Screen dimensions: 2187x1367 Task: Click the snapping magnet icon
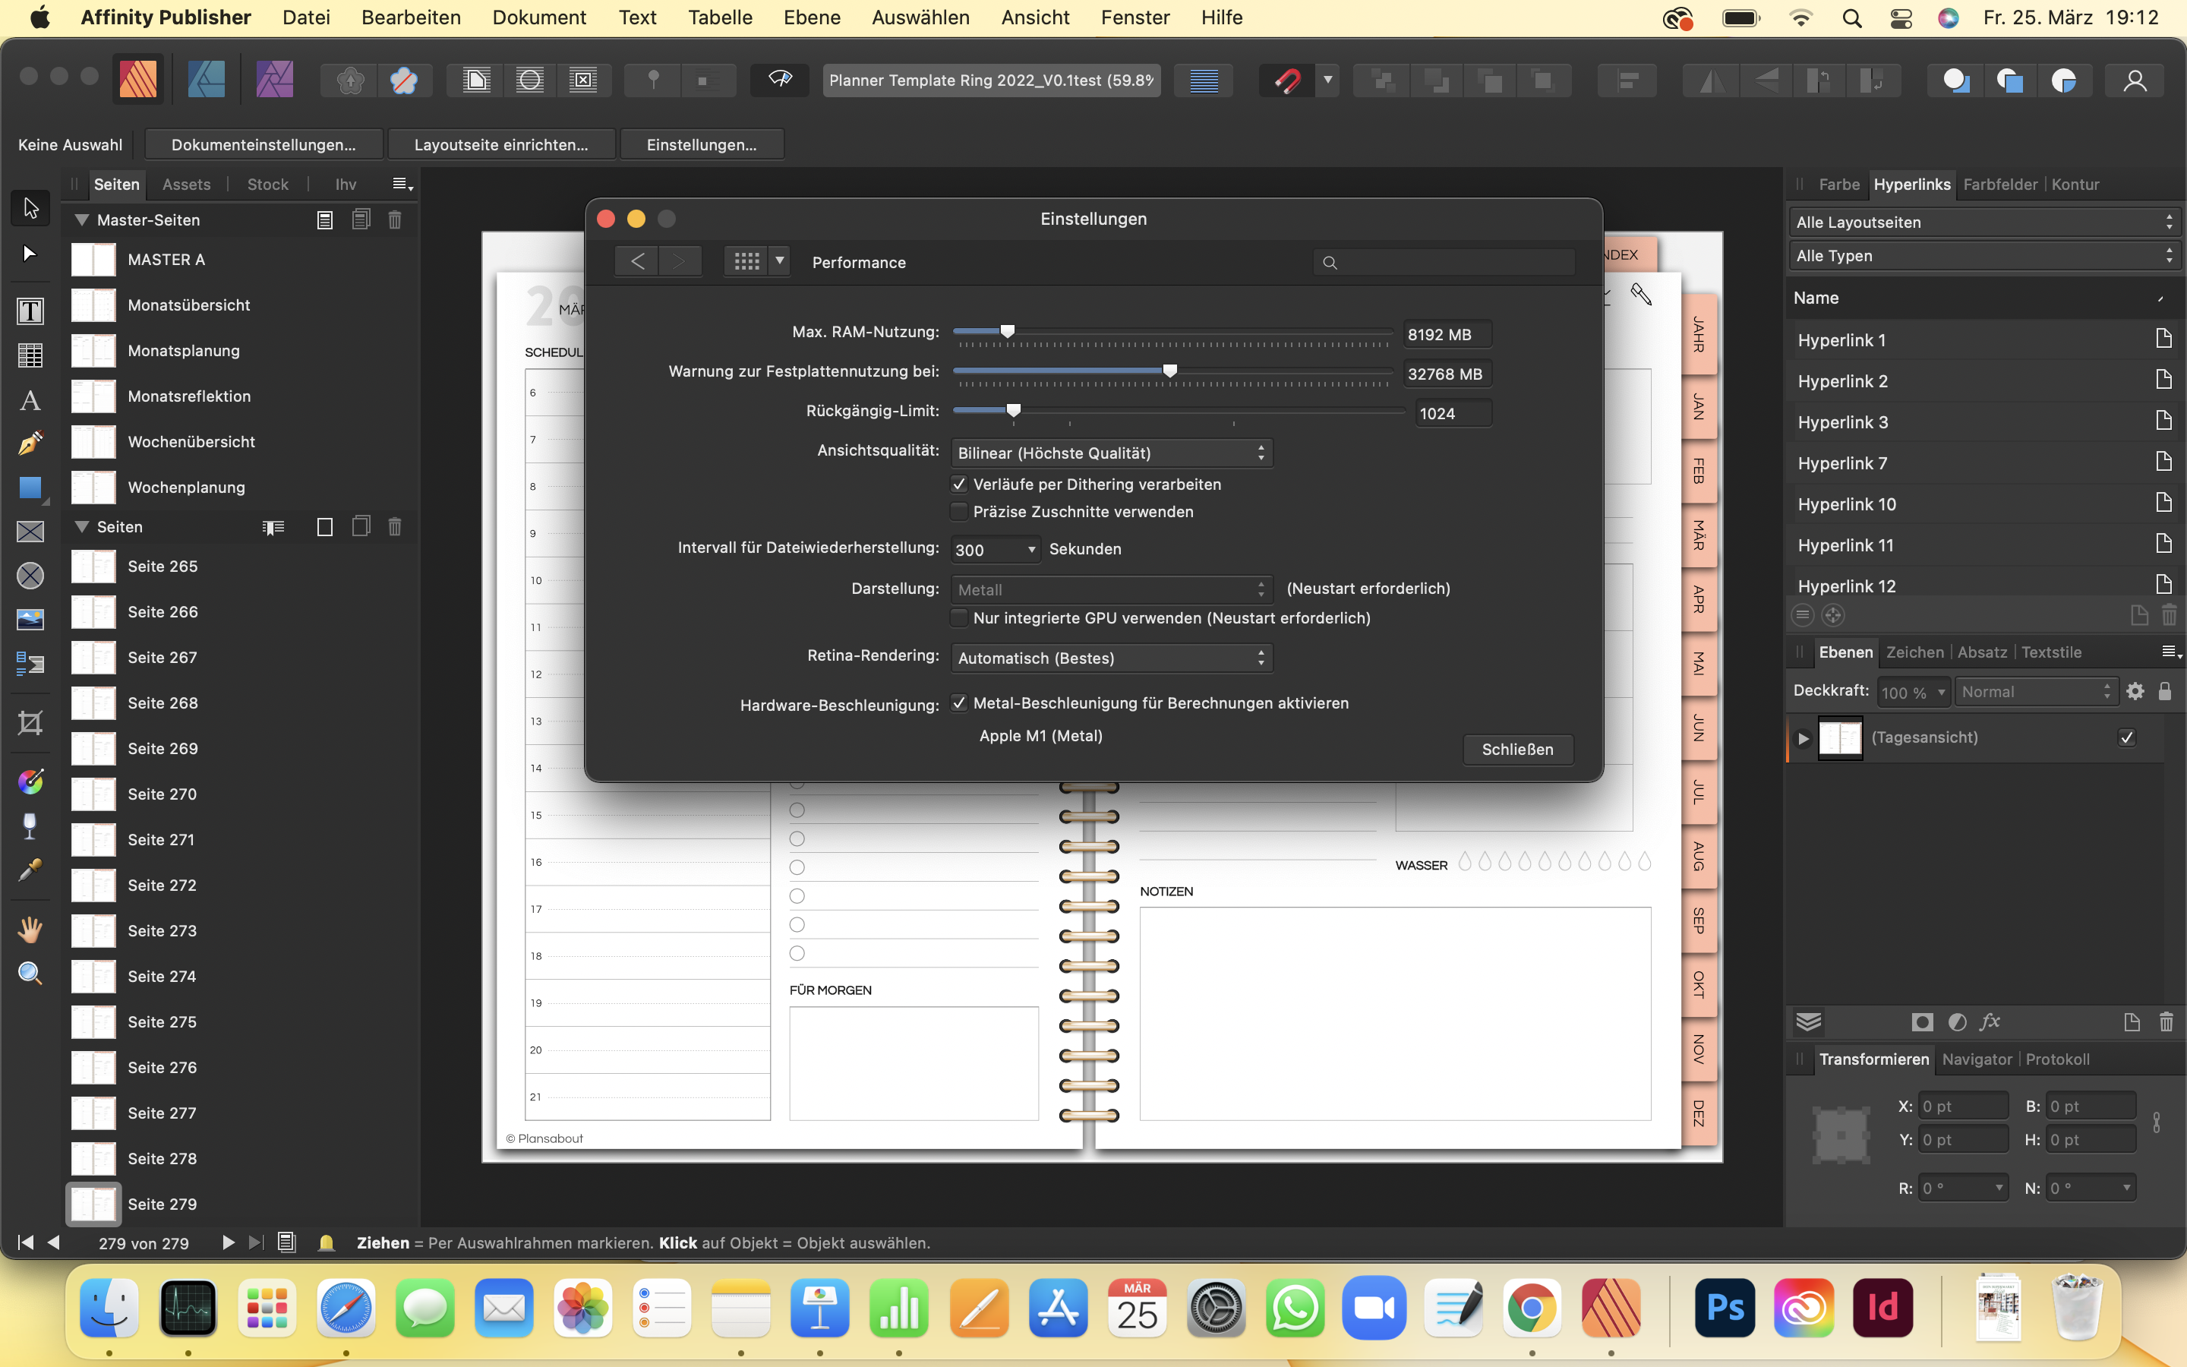point(1287,81)
